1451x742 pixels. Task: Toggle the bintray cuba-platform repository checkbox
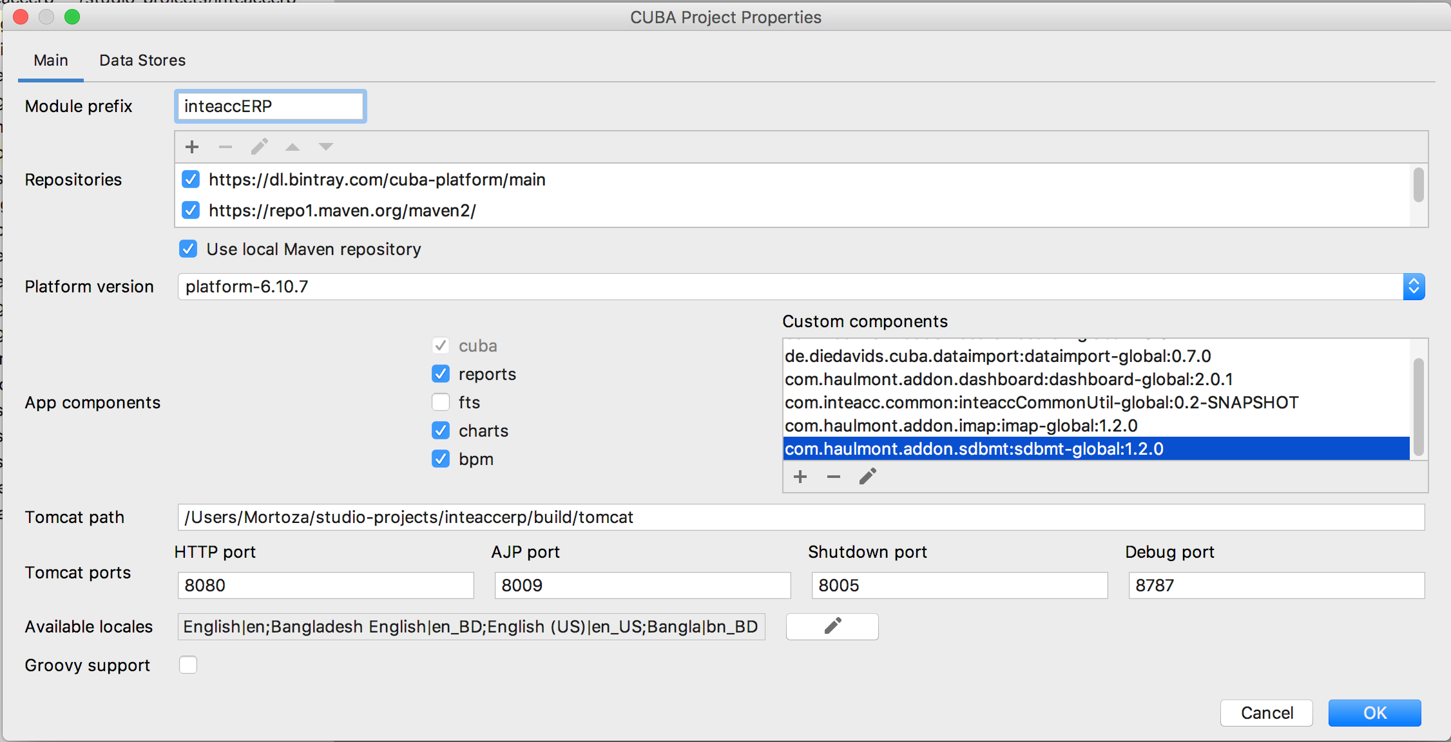pyautogui.click(x=191, y=179)
